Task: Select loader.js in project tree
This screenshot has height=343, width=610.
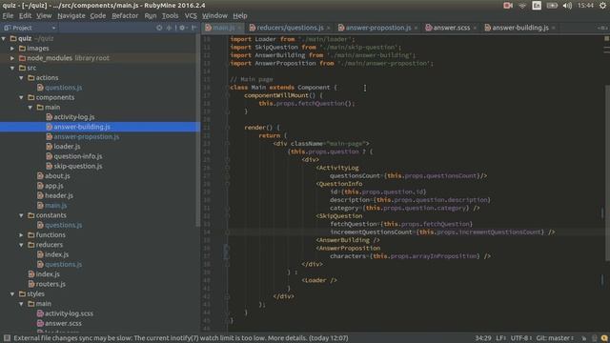Action: tap(67, 146)
